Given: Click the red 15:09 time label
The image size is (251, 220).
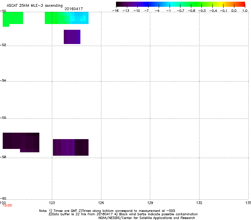Looking at the screenshot, I should click(x=7, y=205).
